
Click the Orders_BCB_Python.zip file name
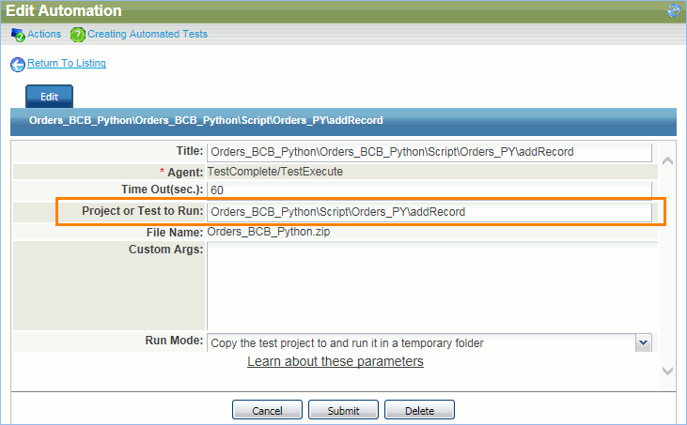269,232
